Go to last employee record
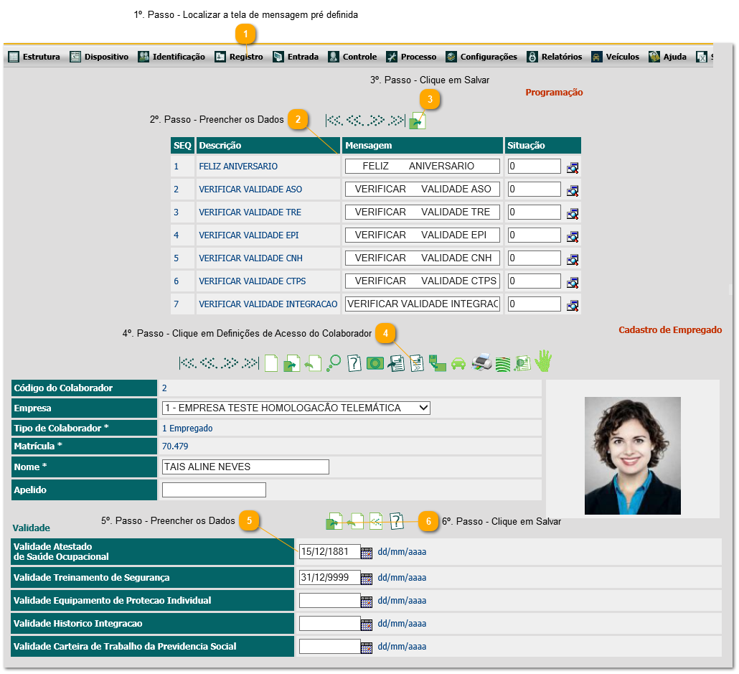 [250, 363]
